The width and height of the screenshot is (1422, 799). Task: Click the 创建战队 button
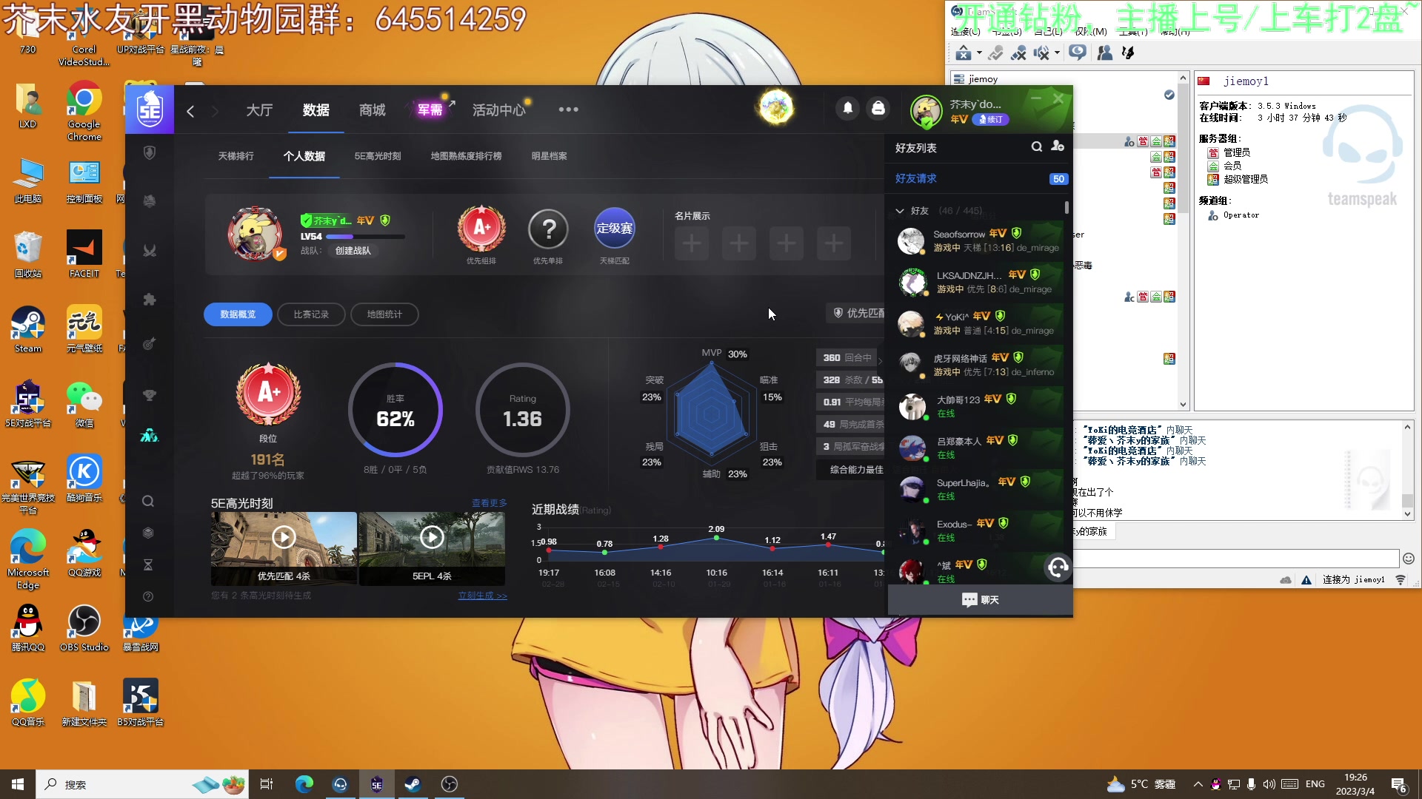353,251
